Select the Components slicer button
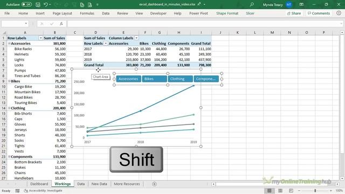This screenshot has width=345, height=194. [x=206, y=79]
